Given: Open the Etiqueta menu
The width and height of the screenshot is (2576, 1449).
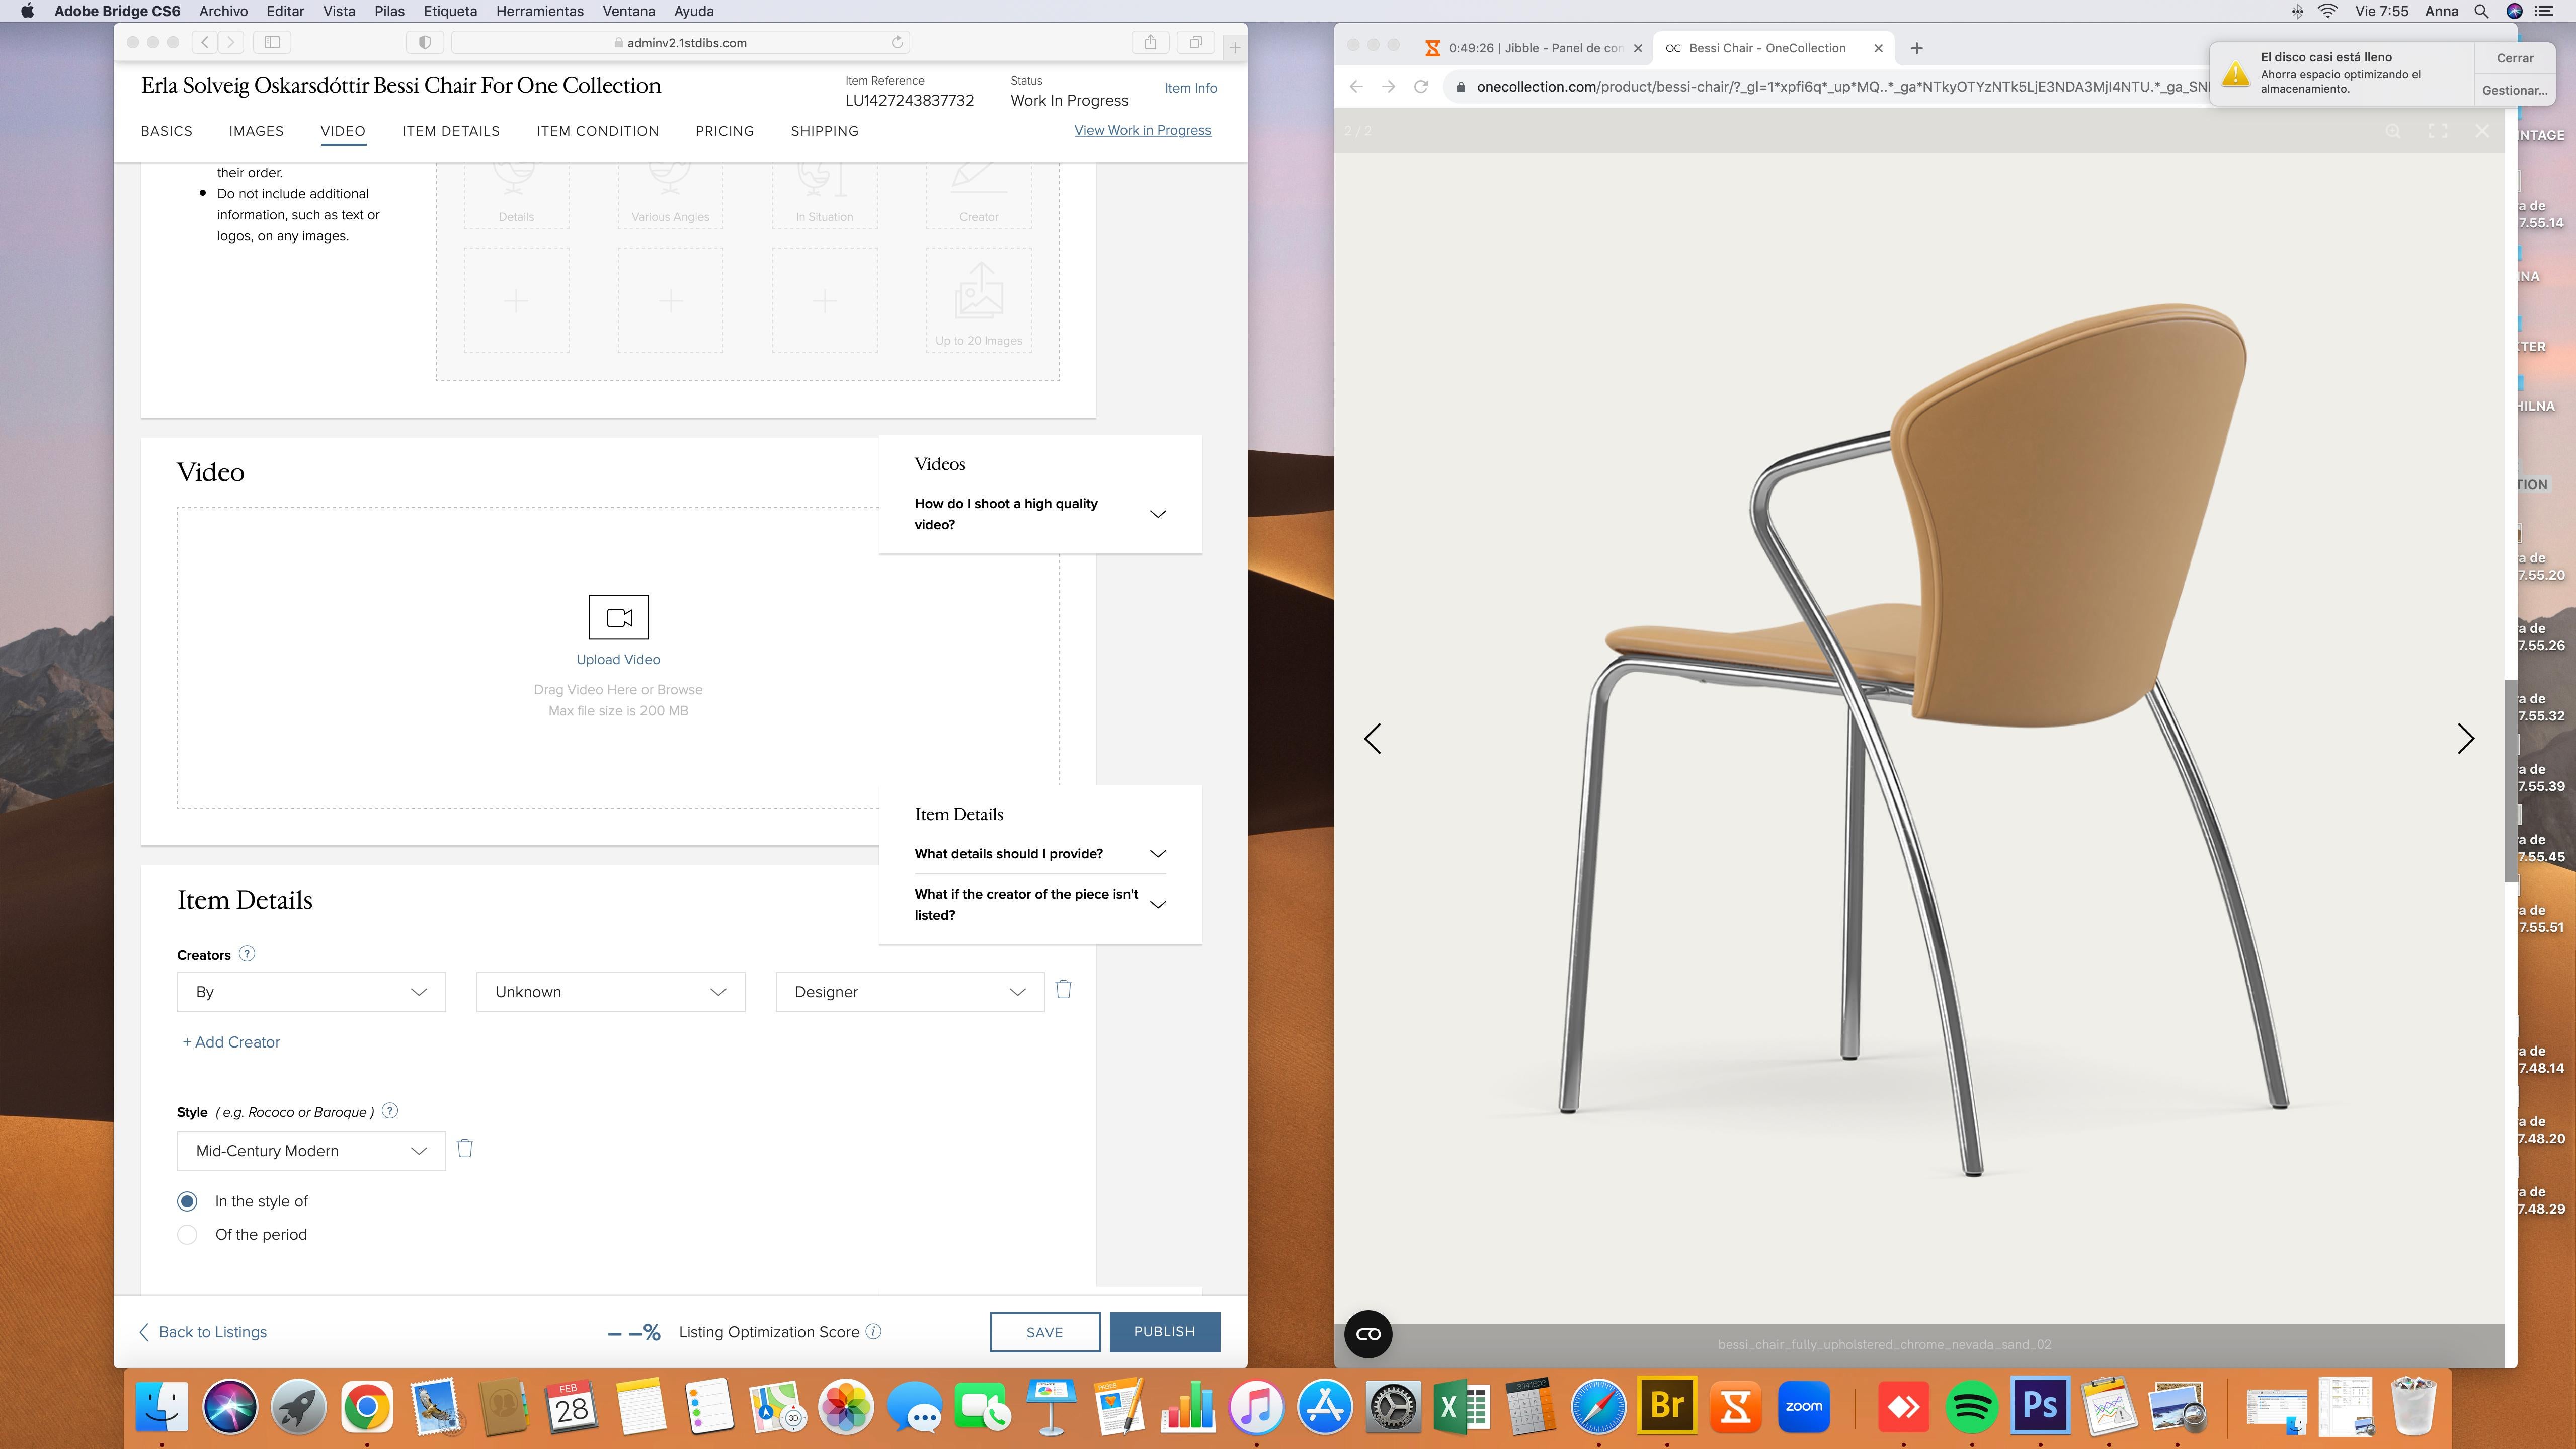Looking at the screenshot, I should click(x=450, y=11).
